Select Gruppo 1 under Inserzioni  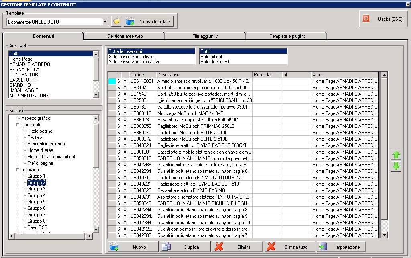tap(37, 176)
